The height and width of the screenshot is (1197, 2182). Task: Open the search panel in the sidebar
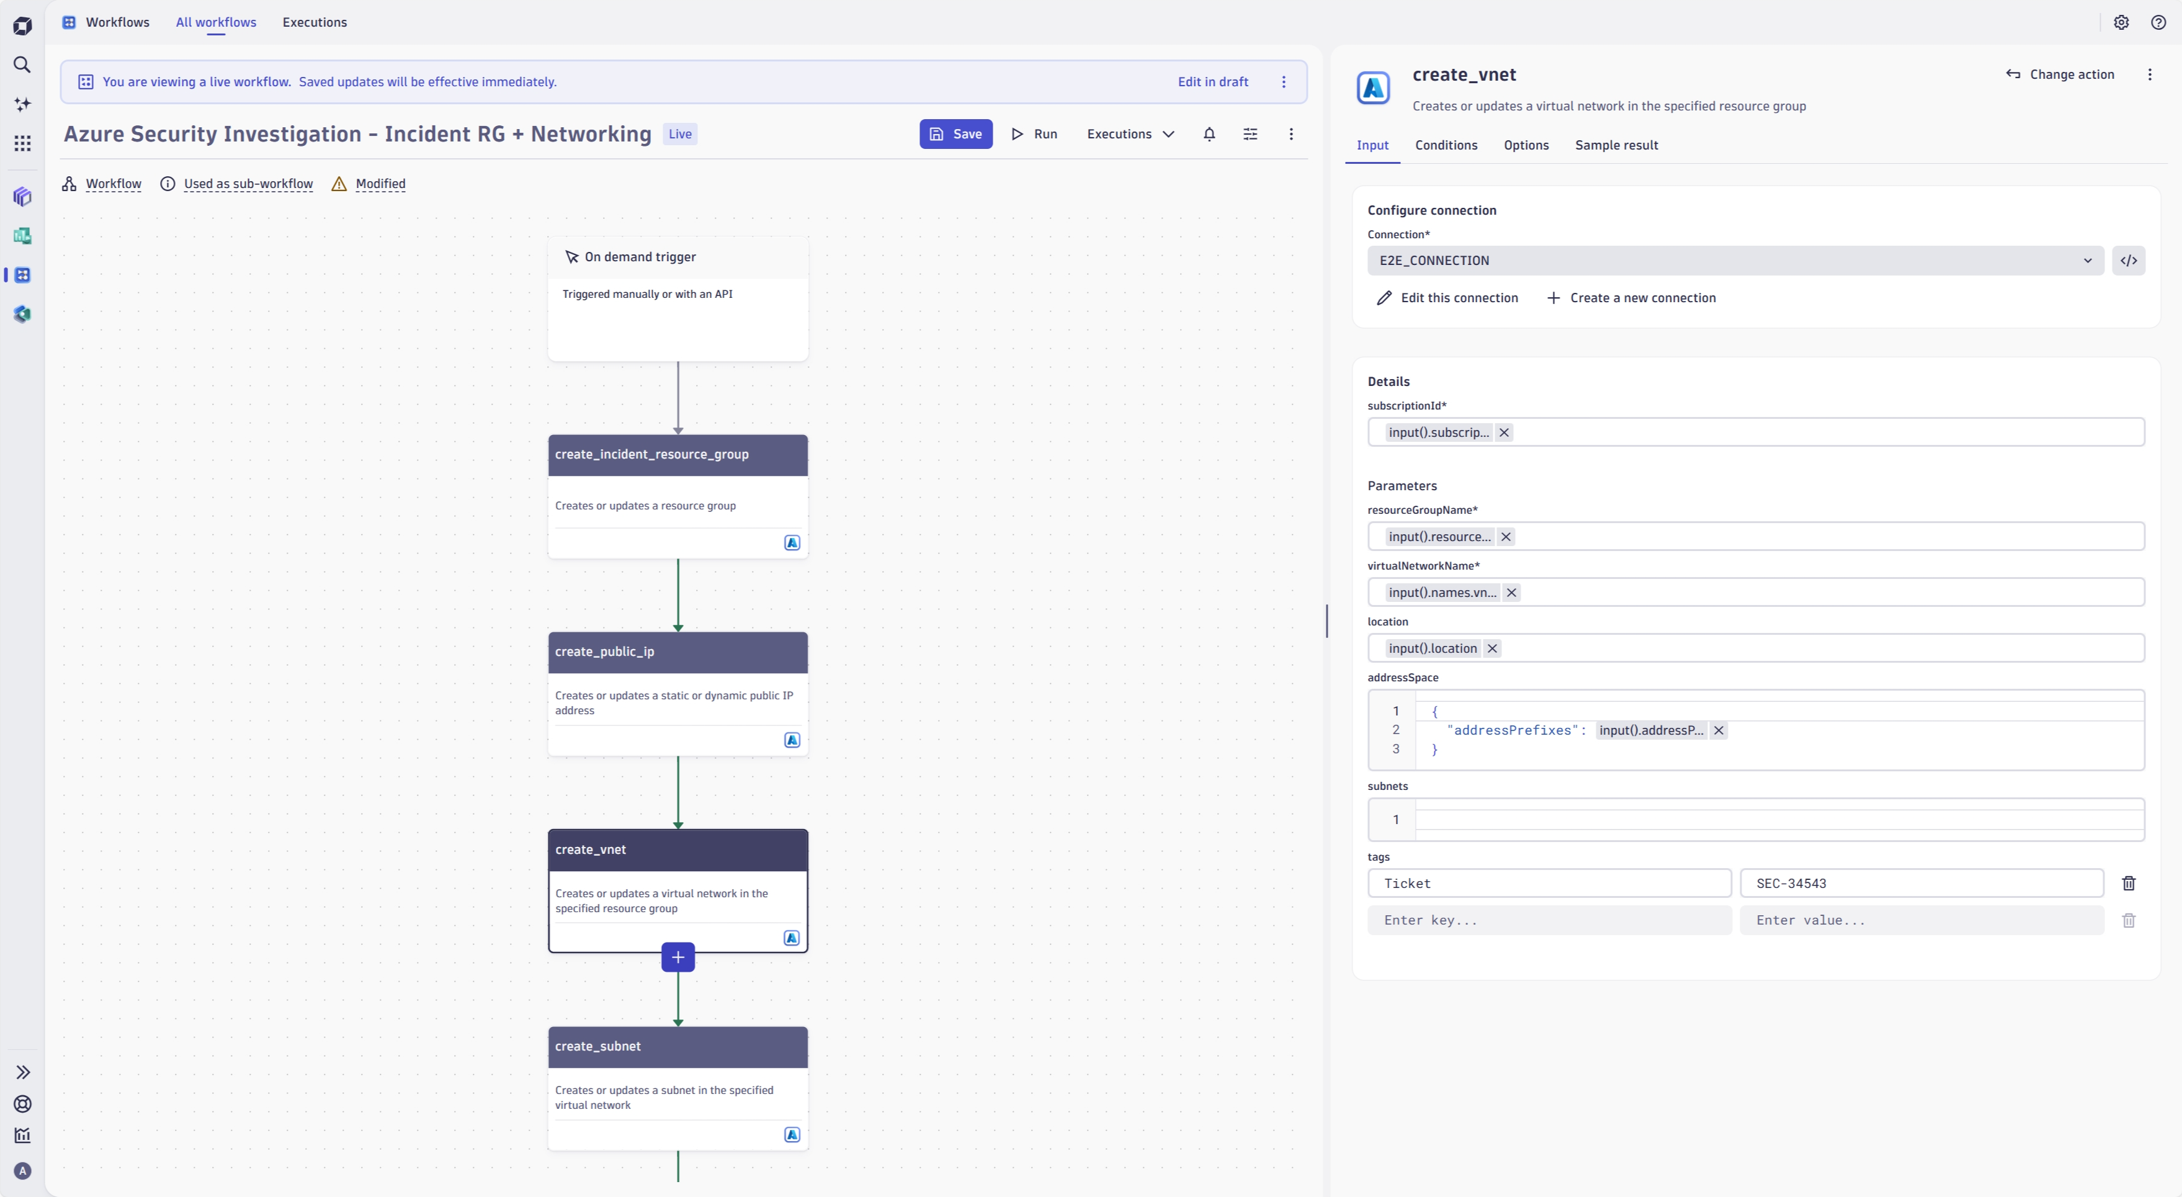click(x=22, y=65)
